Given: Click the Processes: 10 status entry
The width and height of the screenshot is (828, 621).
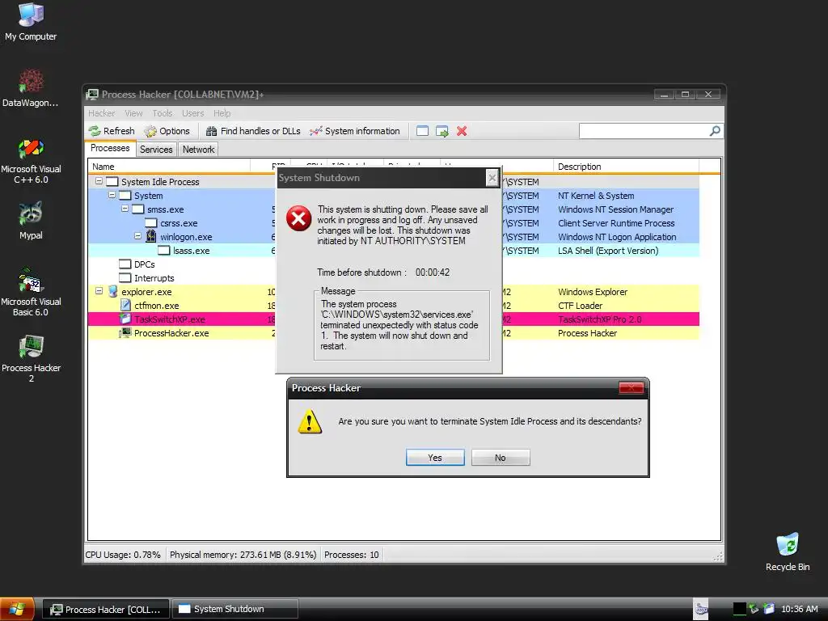Looking at the screenshot, I should click(x=351, y=555).
